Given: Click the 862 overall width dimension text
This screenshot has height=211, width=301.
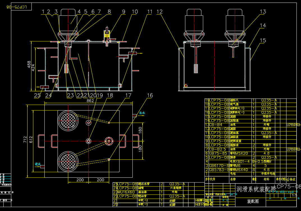Looking at the screenshot, I should (x=91, y=100).
